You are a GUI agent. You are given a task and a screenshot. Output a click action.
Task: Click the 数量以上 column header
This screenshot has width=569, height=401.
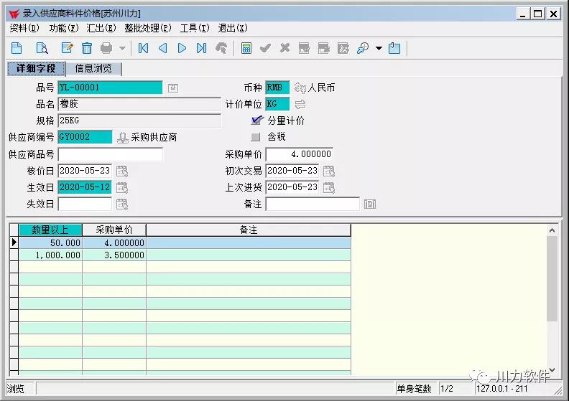click(50, 230)
